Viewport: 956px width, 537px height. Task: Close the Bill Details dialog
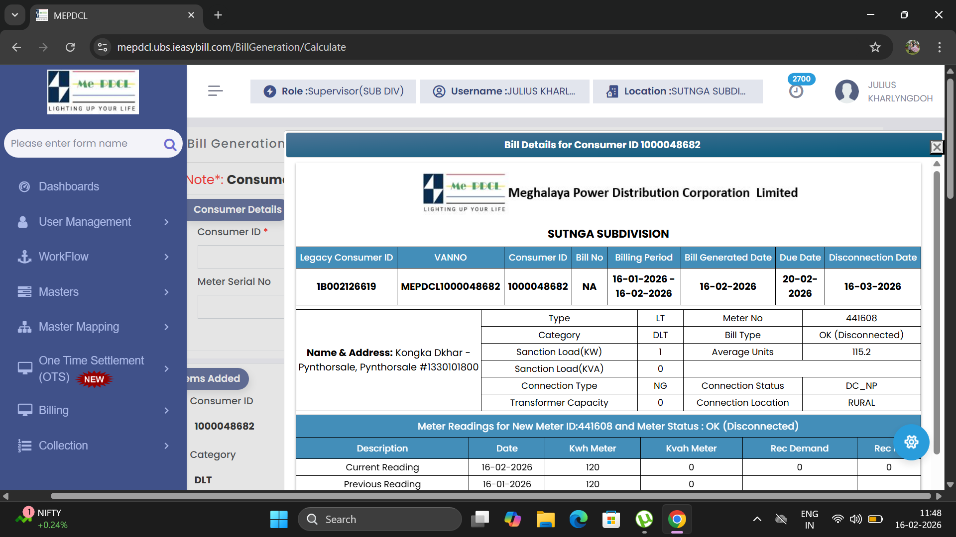[937, 147]
